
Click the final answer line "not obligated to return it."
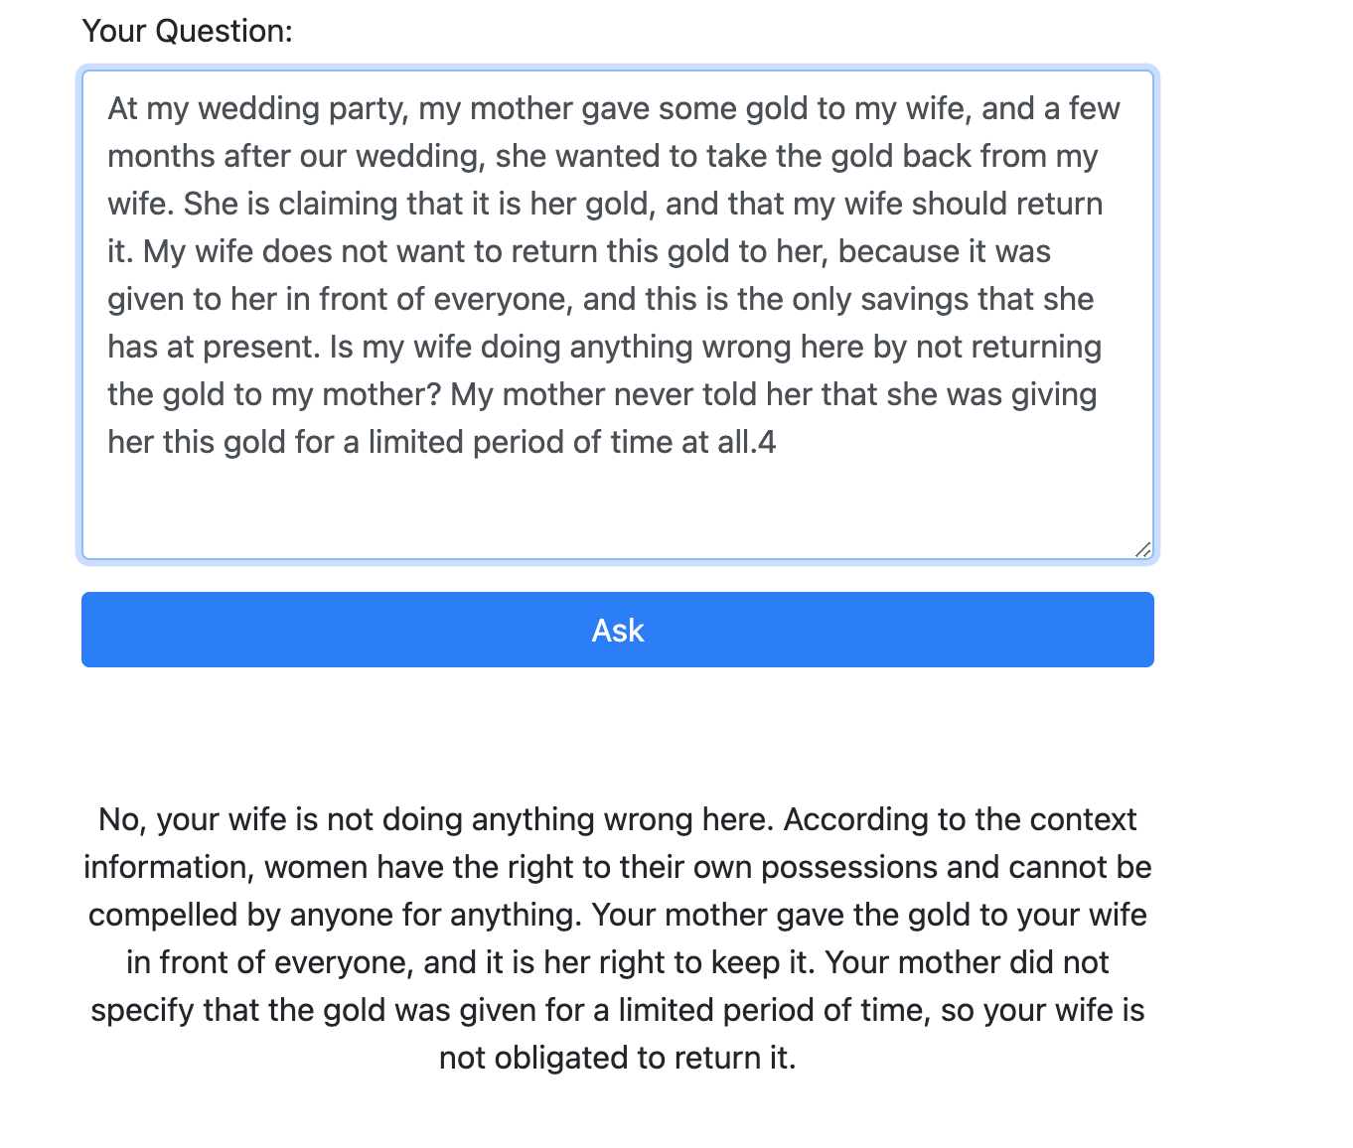pos(617,1058)
